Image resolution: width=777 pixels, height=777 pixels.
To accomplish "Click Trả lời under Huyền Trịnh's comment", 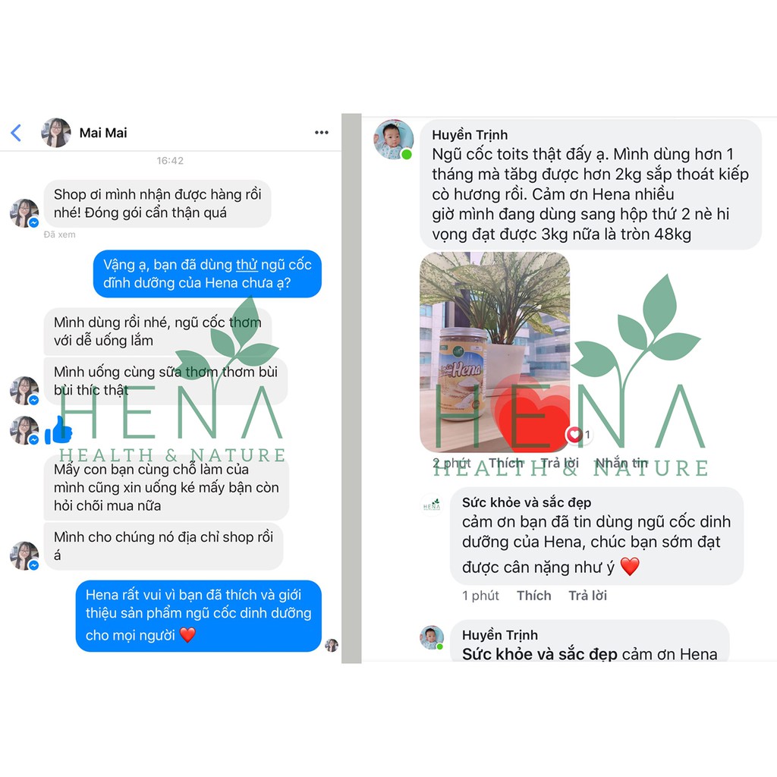I will pos(559,463).
